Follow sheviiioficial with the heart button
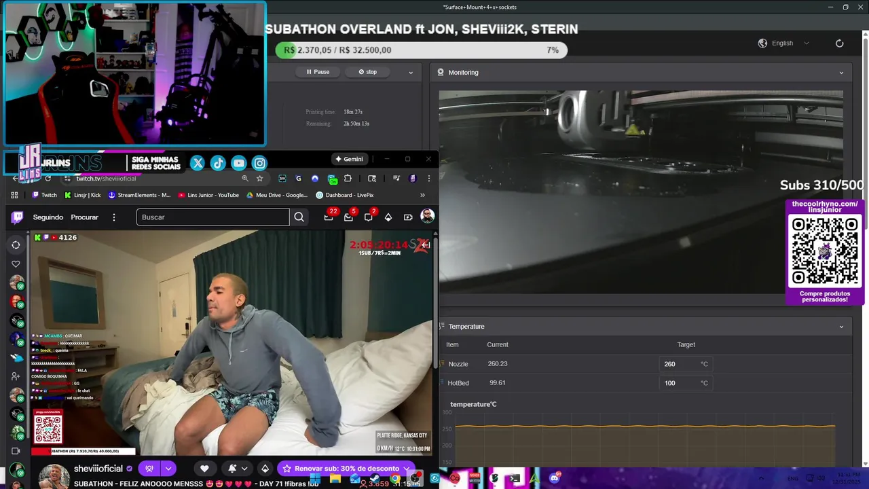Image resolution: width=869 pixels, height=489 pixels. [204, 469]
